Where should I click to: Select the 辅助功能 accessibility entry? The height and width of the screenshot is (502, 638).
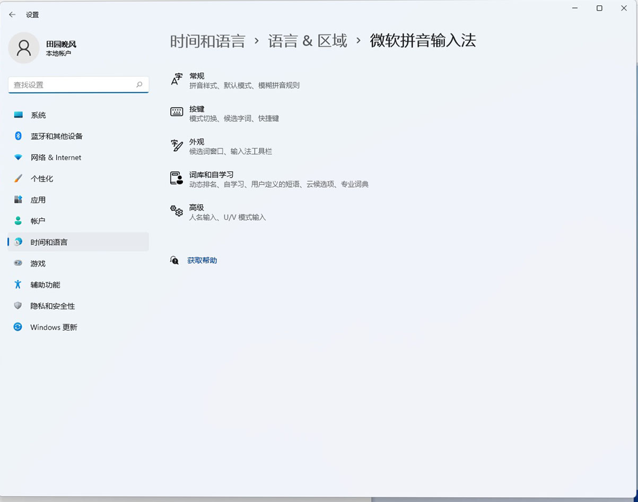[x=48, y=285]
